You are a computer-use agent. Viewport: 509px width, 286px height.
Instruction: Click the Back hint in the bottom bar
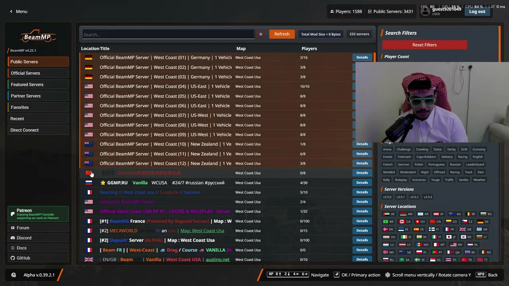[487, 275]
